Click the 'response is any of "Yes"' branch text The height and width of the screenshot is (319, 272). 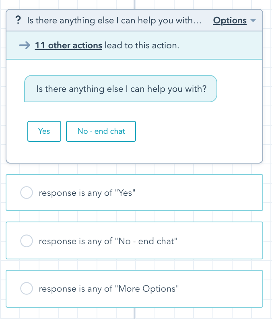pyautogui.click(x=87, y=193)
